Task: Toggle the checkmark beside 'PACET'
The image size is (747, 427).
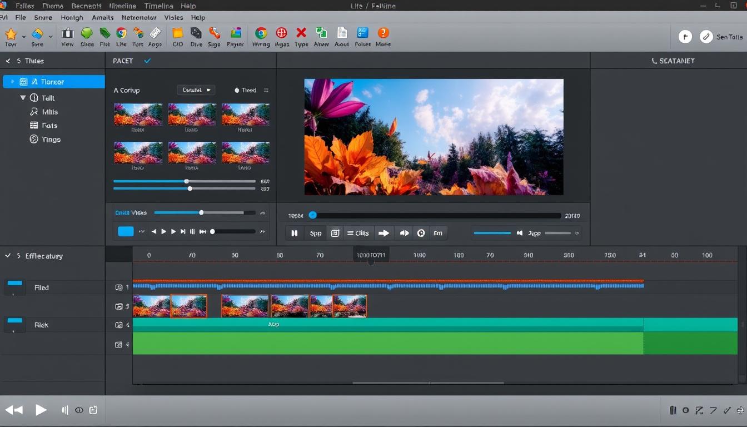Action: click(147, 61)
